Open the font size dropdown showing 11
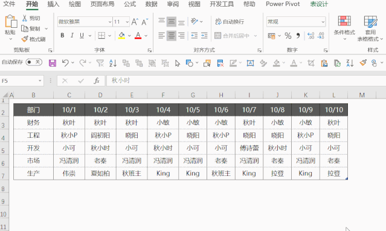Image resolution: width=386 pixels, height=231 pixels. [127, 22]
